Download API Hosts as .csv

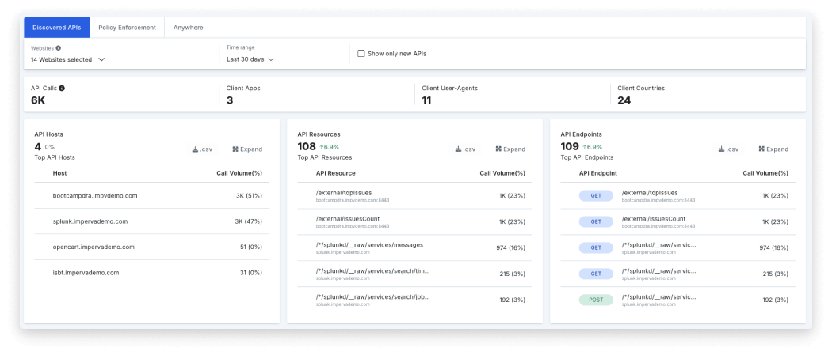tap(202, 149)
